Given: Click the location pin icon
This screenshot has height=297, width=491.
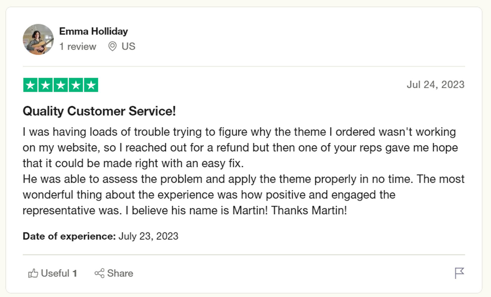Looking at the screenshot, I should [112, 46].
